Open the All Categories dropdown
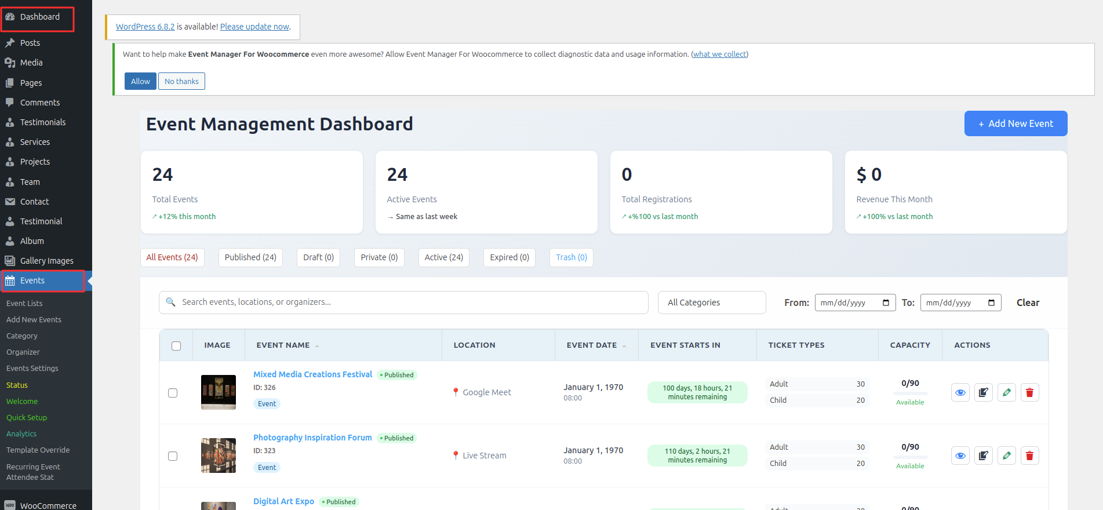This screenshot has height=510, width=1103. pyautogui.click(x=711, y=303)
